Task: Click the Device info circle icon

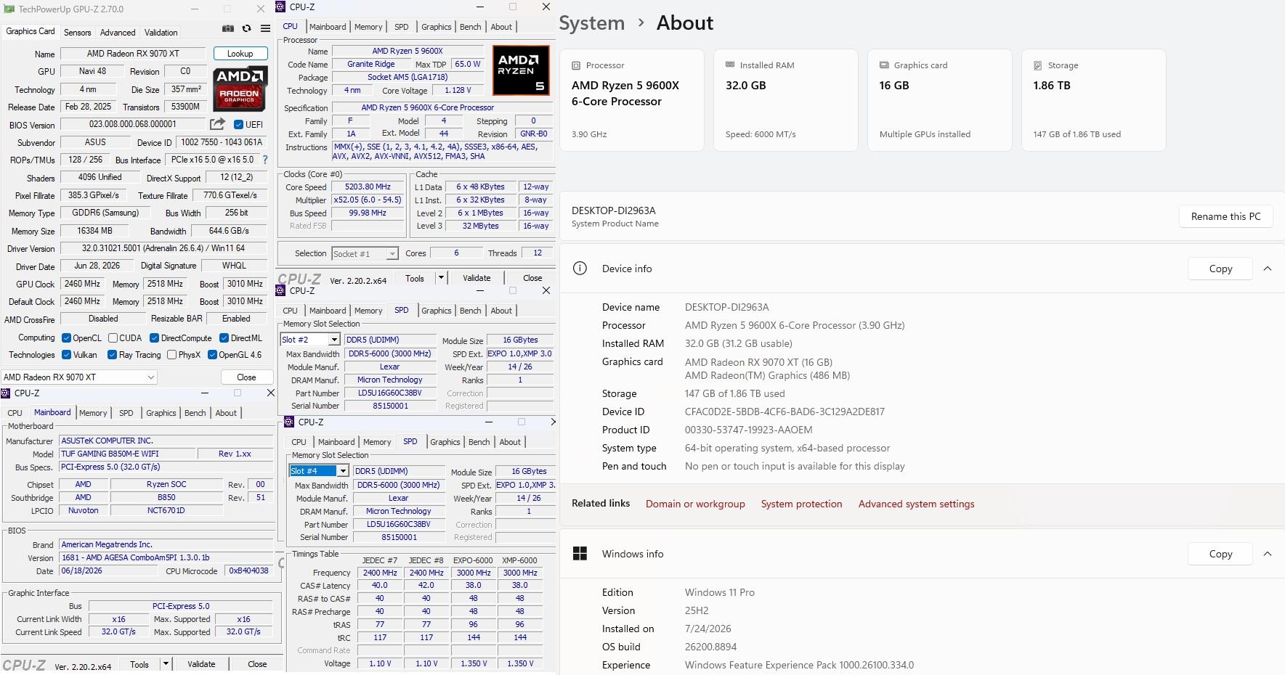Action: click(580, 269)
